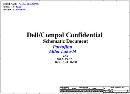The height and width of the screenshot is (94, 130).
Task: Click the Compal Secret Data cell
Action: pos(84,88)
